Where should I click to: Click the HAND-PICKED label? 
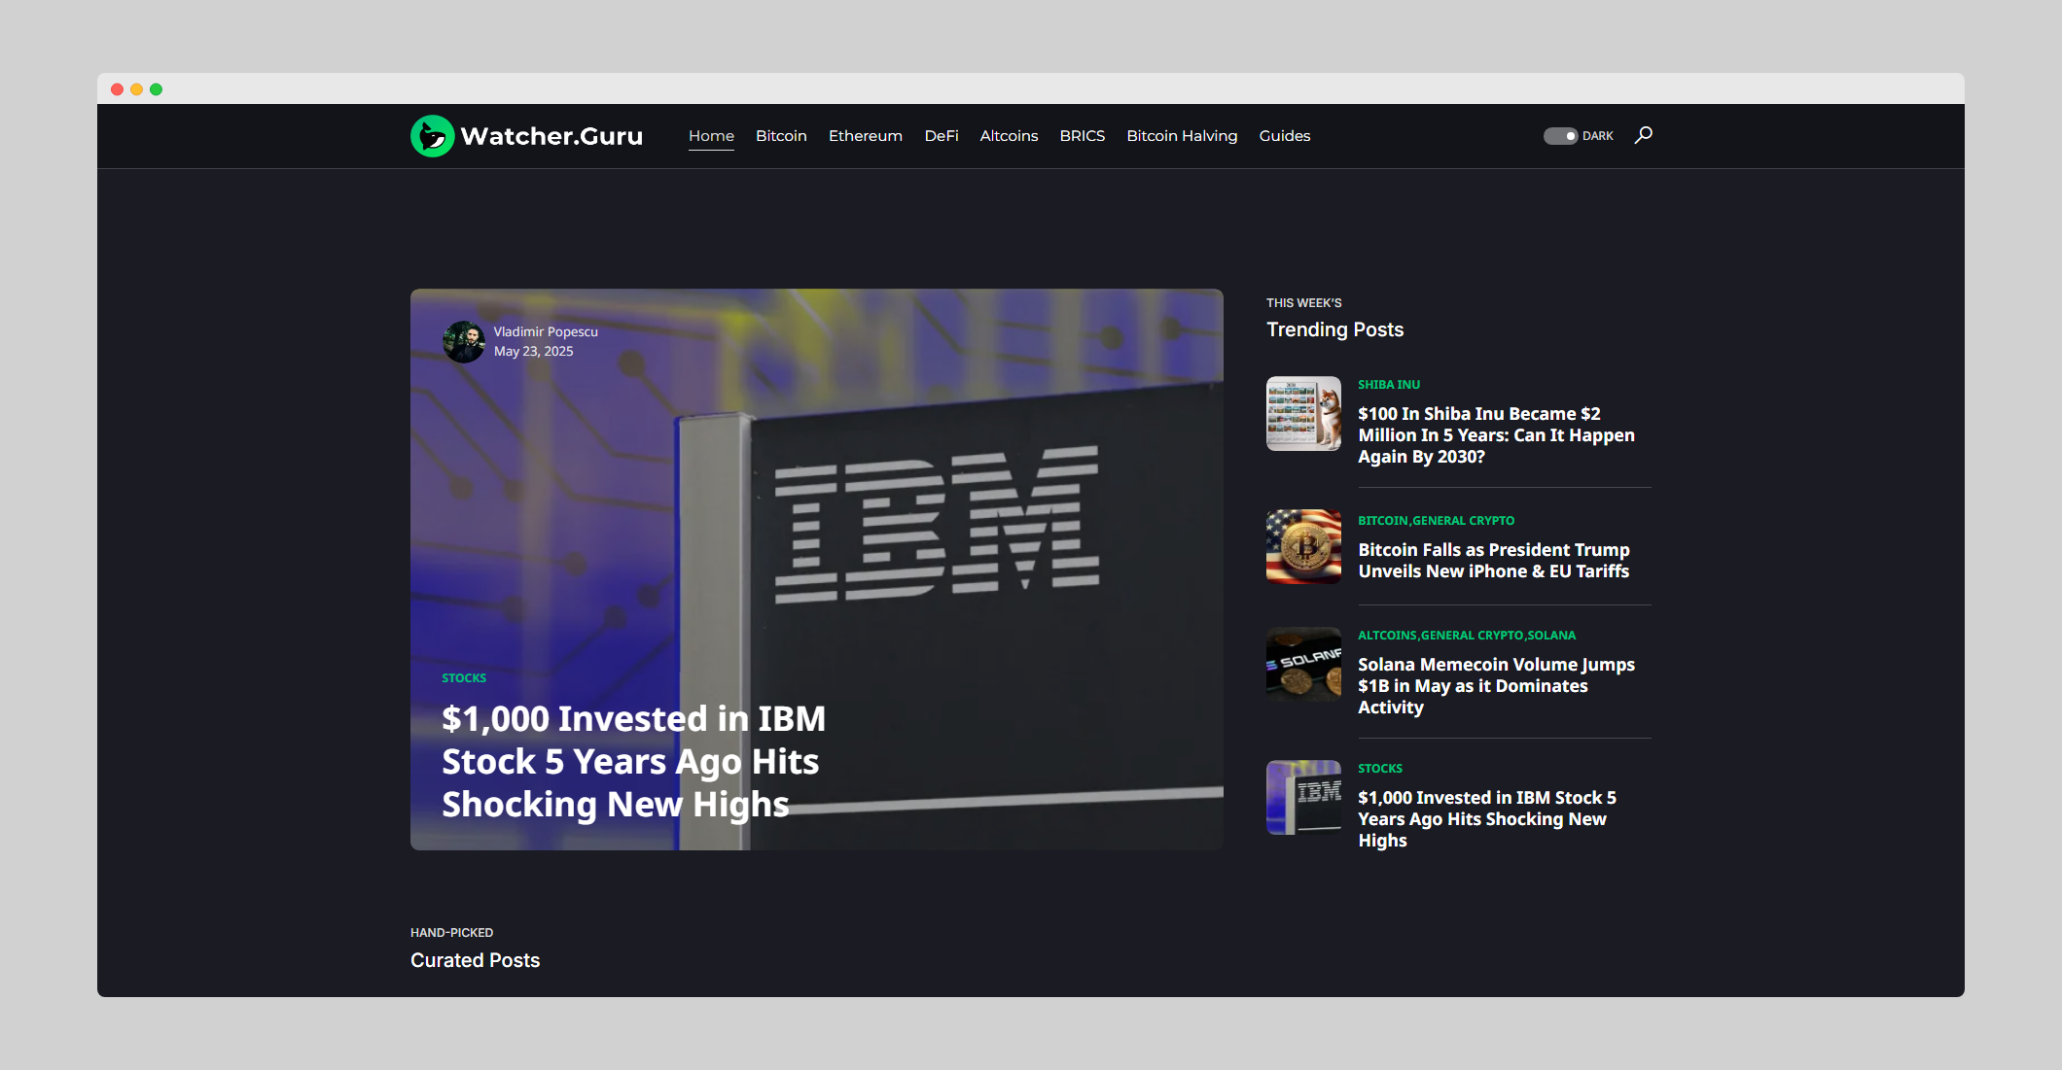coord(451,933)
